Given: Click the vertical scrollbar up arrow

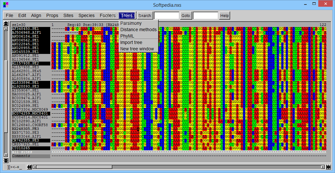Looking at the screenshot, I should [x=6, y=28].
